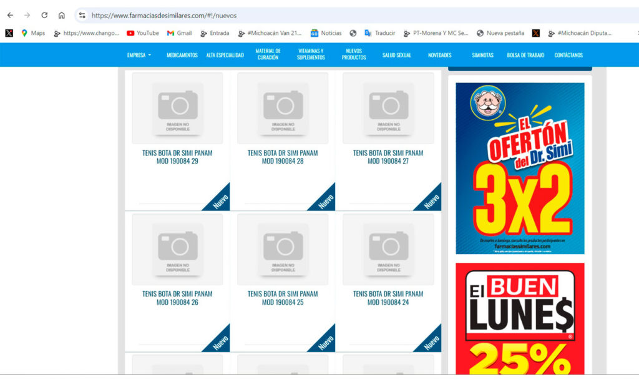Open the Entrada bookmark
The image size is (639, 382).
215,33
